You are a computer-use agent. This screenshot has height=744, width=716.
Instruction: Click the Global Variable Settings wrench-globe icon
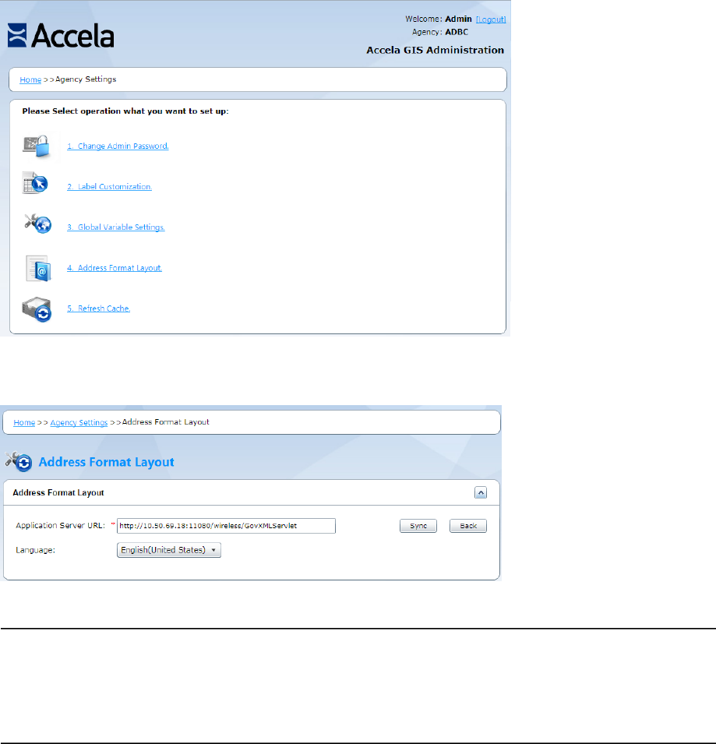point(38,224)
